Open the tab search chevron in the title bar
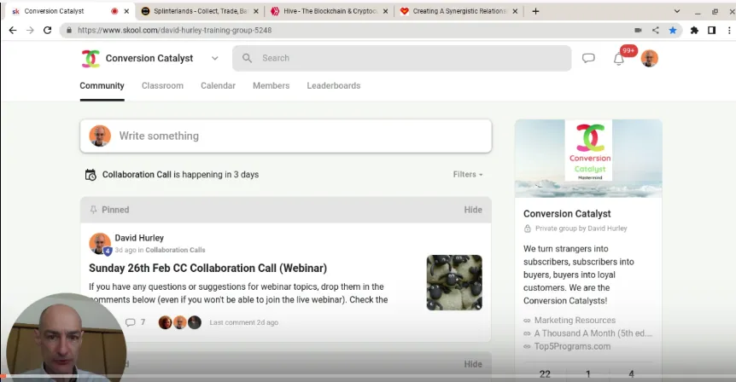 click(677, 11)
